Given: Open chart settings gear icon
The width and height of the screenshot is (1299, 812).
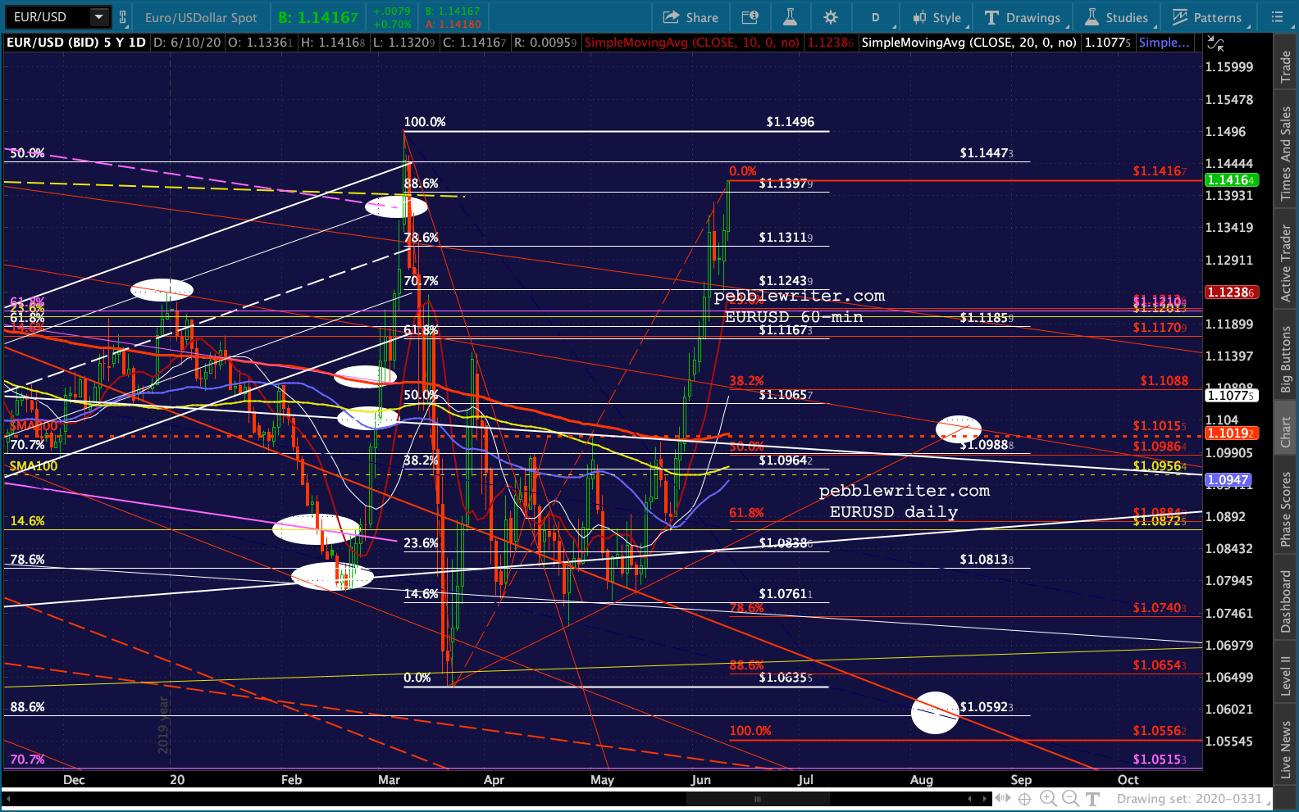Looking at the screenshot, I should tap(831, 17).
